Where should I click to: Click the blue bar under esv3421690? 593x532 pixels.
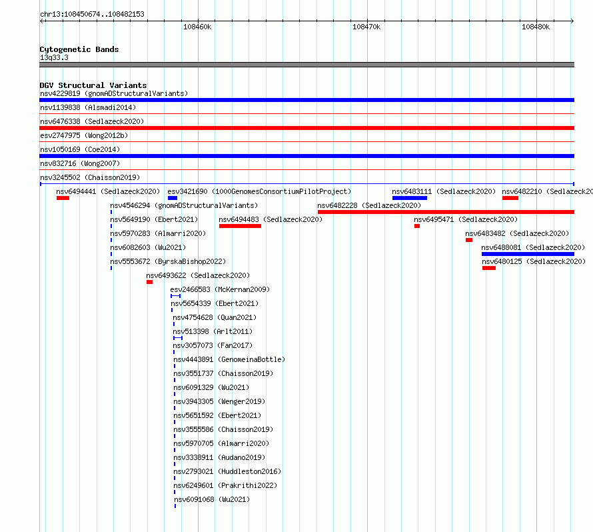(173, 198)
